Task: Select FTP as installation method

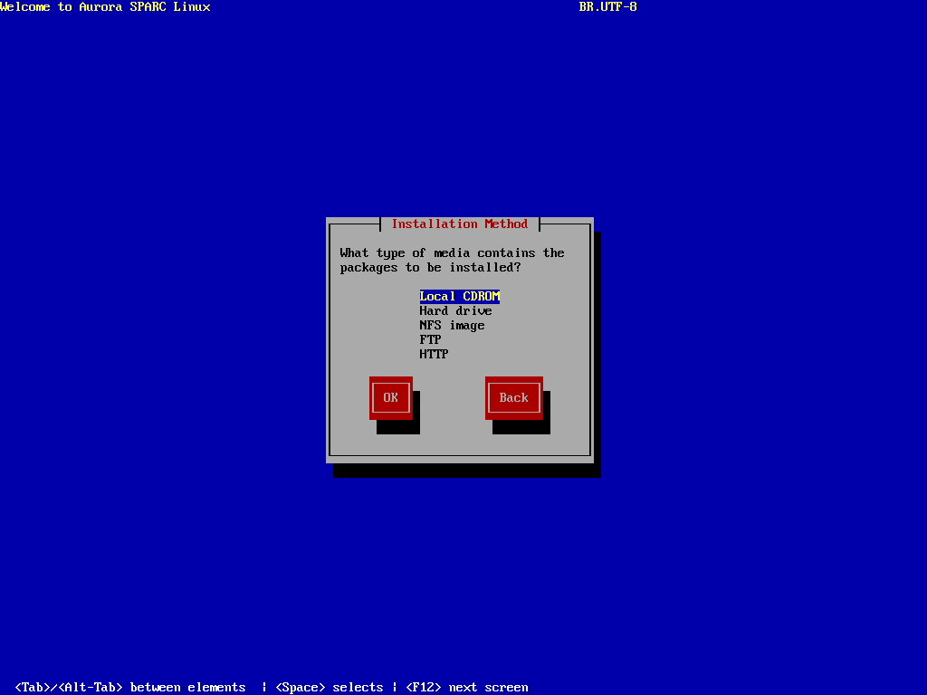Action: click(x=430, y=340)
